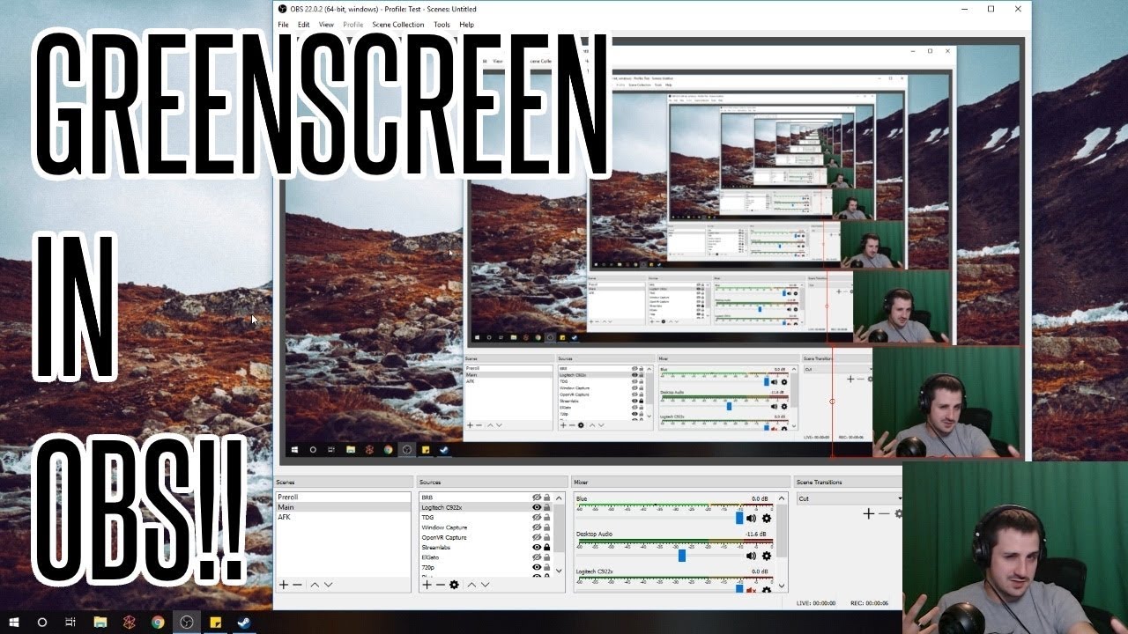Image resolution: width=1128 pixels, height=634 pixels.
Task: Mute the Desktop Audio speaker icon
Action: click(751, 556)
